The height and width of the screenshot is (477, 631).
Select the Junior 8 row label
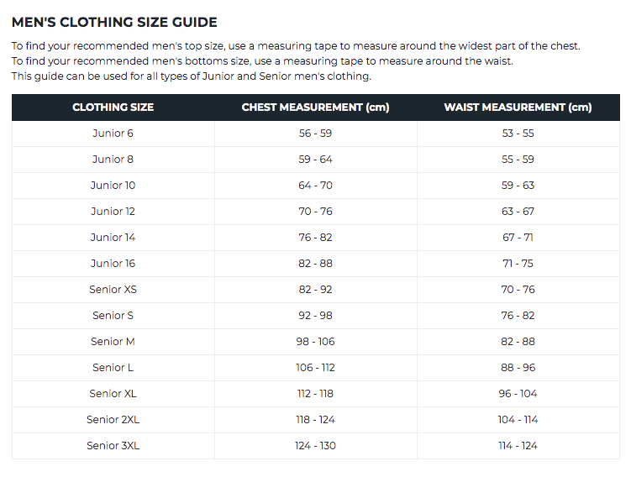(113, 160)
